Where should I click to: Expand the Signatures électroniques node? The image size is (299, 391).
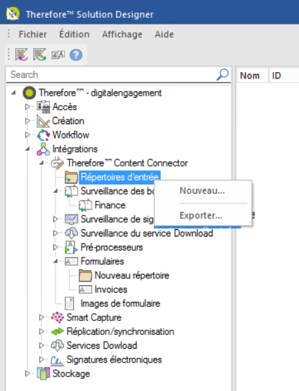(x=42, y=359)
